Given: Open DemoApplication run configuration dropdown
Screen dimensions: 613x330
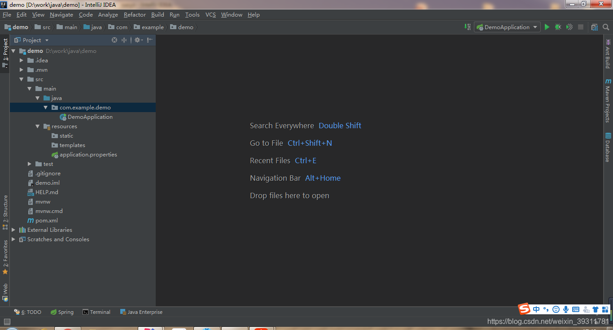Looking at the screenshot, I should (x=507, y=27).
